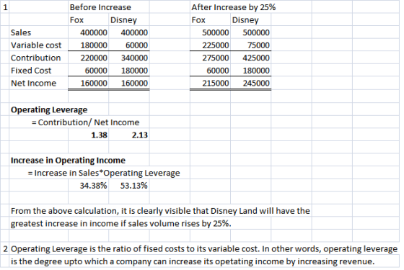Select Disney fixed cost 180000 before increase

click(x=134, y=71)
